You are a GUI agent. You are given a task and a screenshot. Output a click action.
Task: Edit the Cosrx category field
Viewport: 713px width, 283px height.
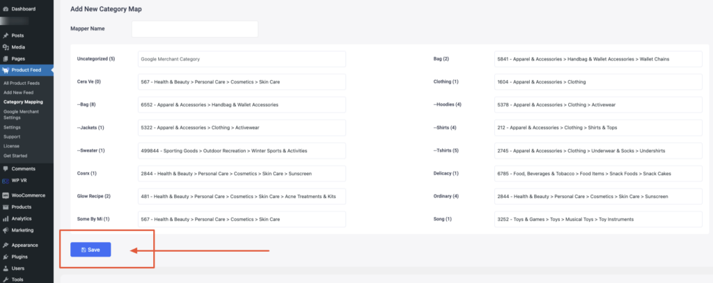pos(242,174)
